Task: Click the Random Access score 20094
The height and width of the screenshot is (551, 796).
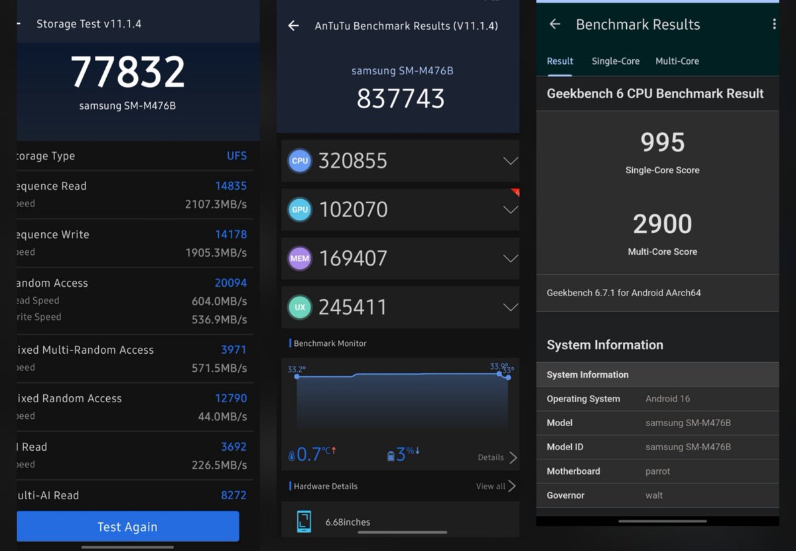Action: [231, 283]
